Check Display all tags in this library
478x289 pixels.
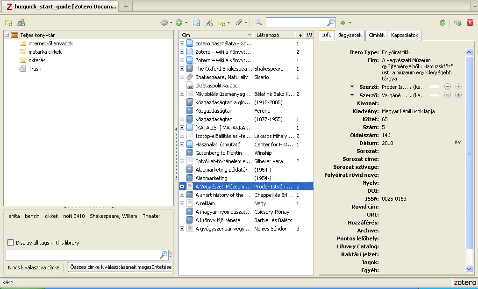pyautogui.click(x=11, y=243)
